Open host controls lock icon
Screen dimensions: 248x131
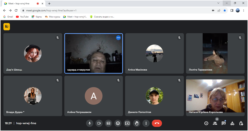(x=241, y=123)
